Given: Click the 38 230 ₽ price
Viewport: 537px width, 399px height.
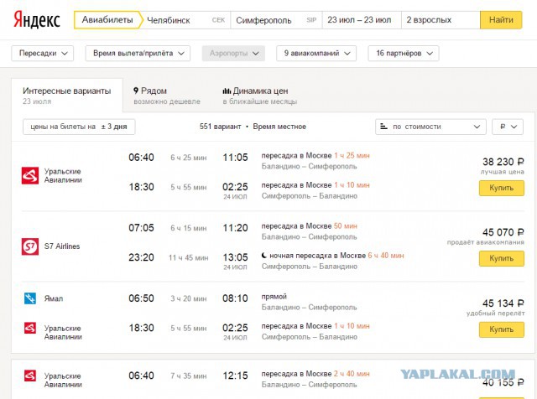Looking at the screenshot, I should pos(503,162).
